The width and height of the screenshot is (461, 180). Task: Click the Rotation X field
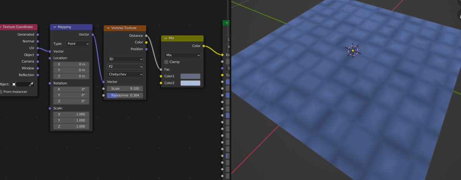tap(71, 89)
